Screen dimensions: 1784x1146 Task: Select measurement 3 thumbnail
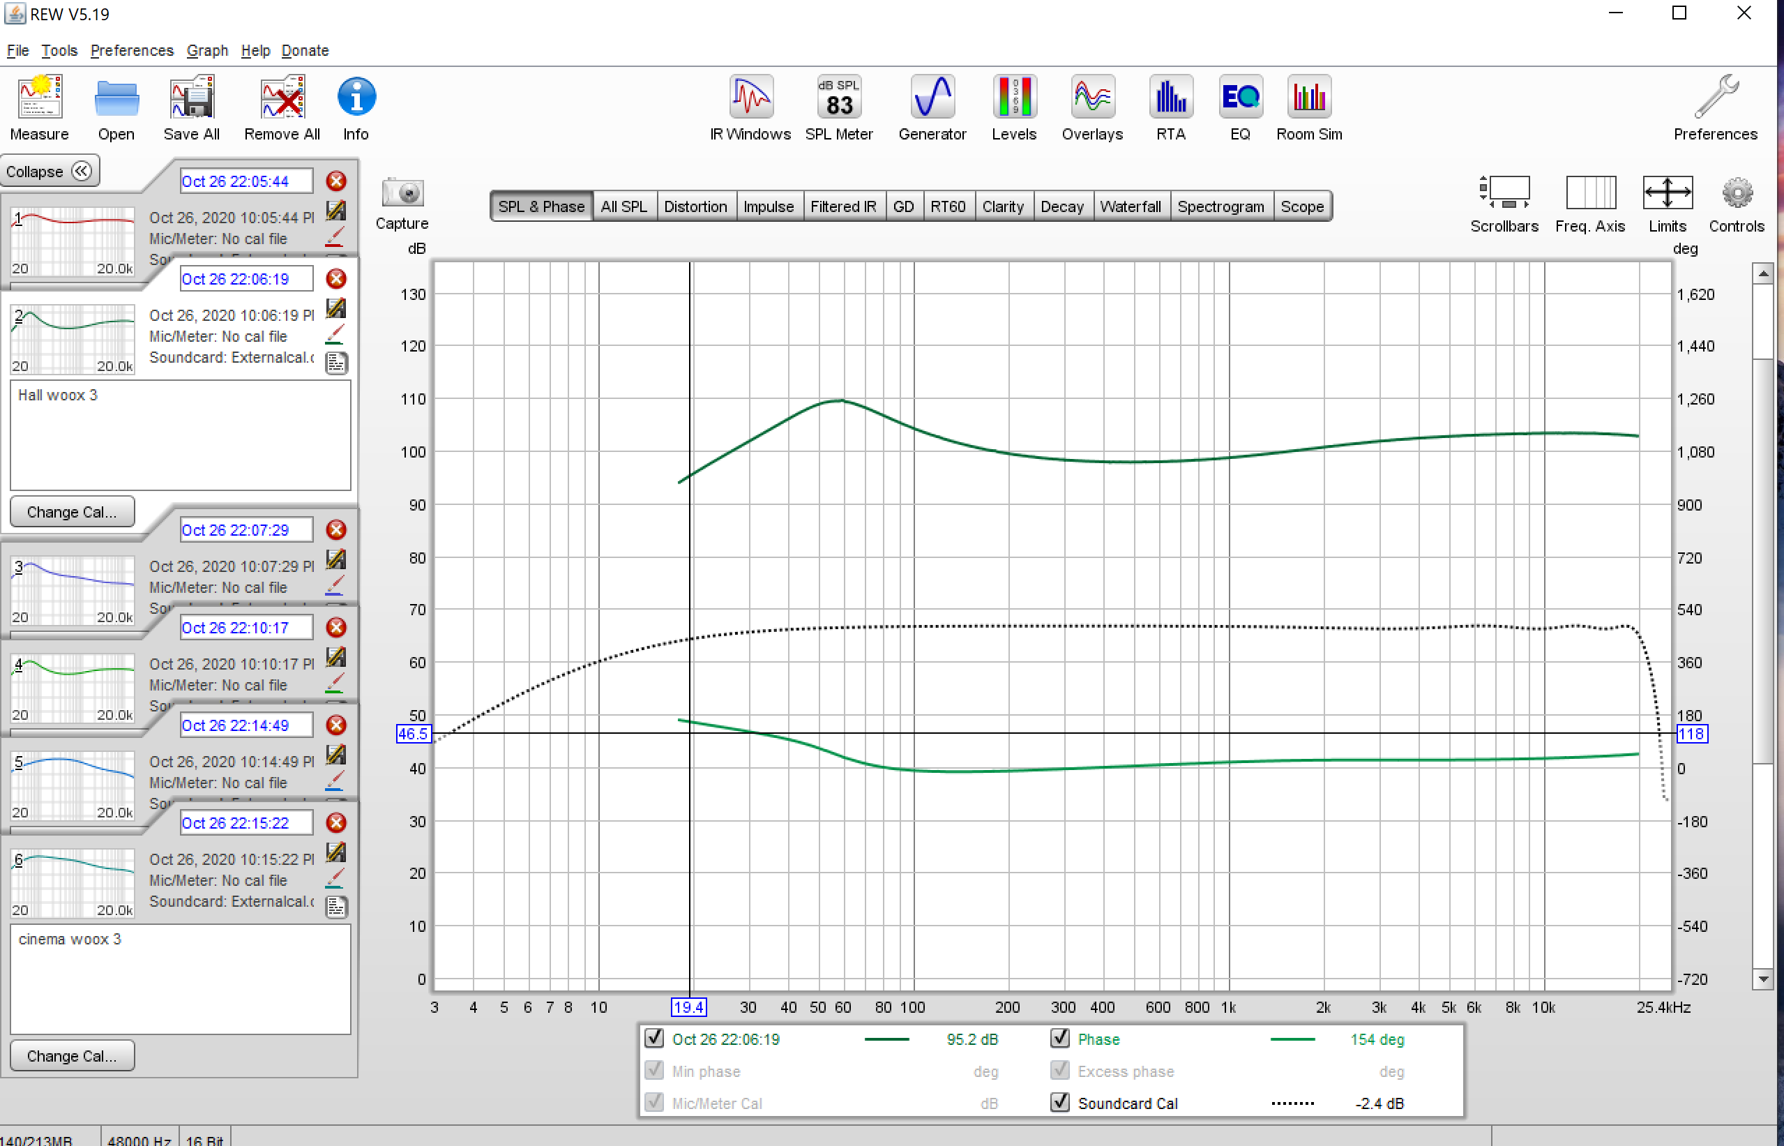point(72,590)
